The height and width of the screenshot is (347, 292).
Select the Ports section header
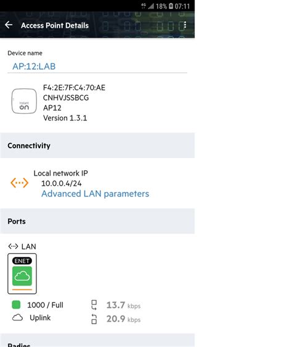97,221
